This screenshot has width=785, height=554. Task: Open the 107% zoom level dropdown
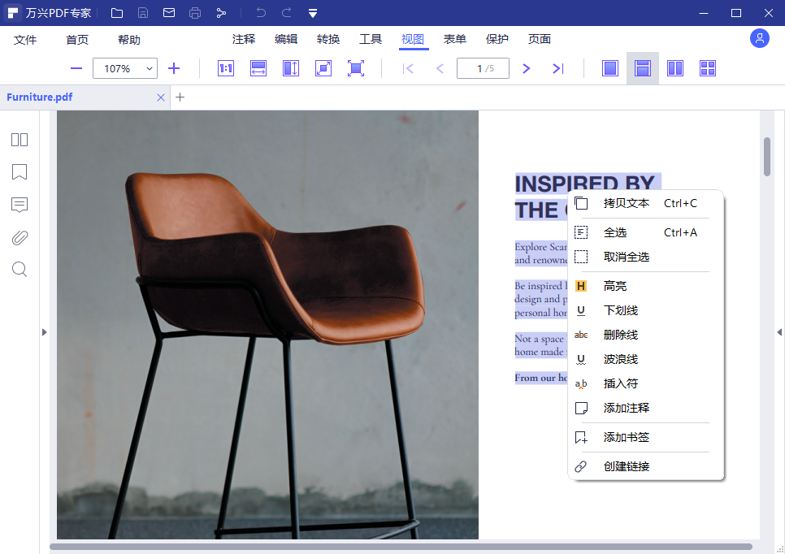tap(150, 69)
